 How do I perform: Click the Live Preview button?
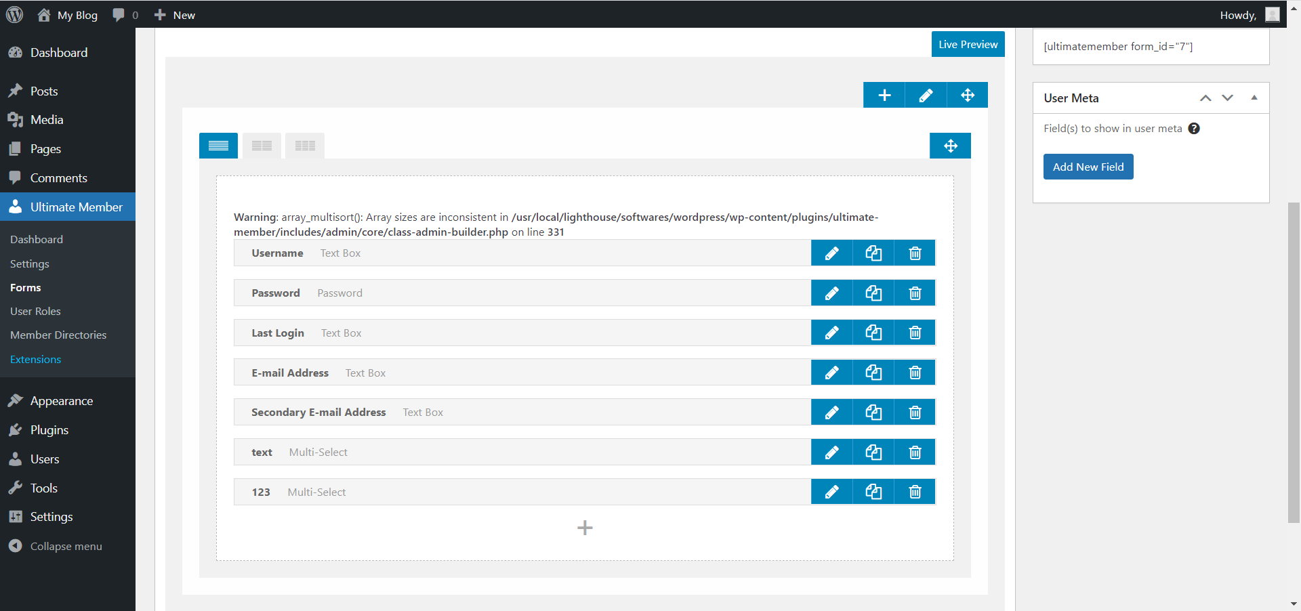coord(968,44)
